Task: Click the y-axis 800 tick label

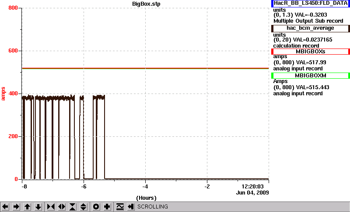Action: pyautogui.click(x=13, y=8)
